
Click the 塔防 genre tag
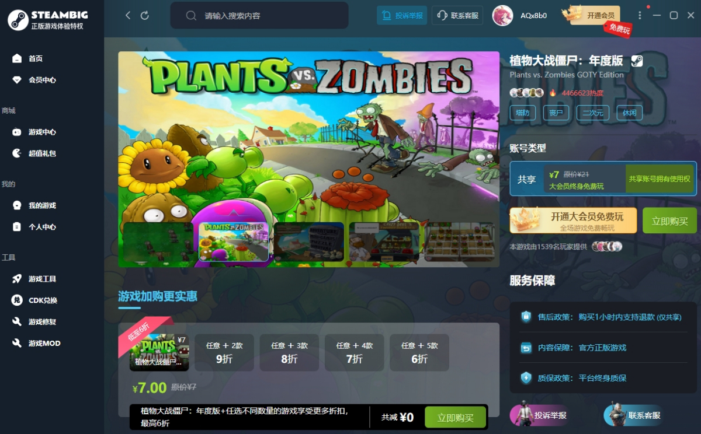pos(523,113)
